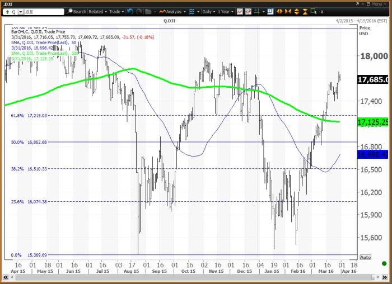Click the Auto scale button
The width and height of the screenshot is (392, 284).
click(x=366, y=257)
